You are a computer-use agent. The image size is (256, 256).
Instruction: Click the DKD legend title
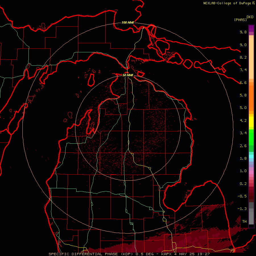[x=250, y=17]
